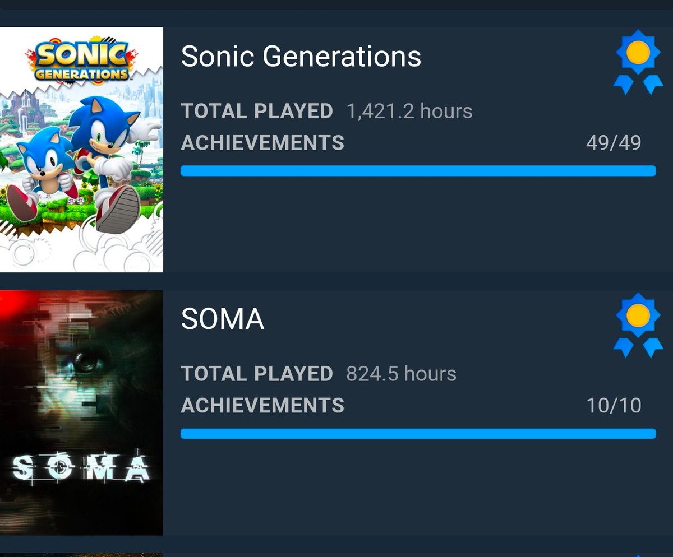Viewport: 673px width, 557px height.
Task: Click the 49/49 achievements count
Action: pyautogui.click(x=614, y=143)
